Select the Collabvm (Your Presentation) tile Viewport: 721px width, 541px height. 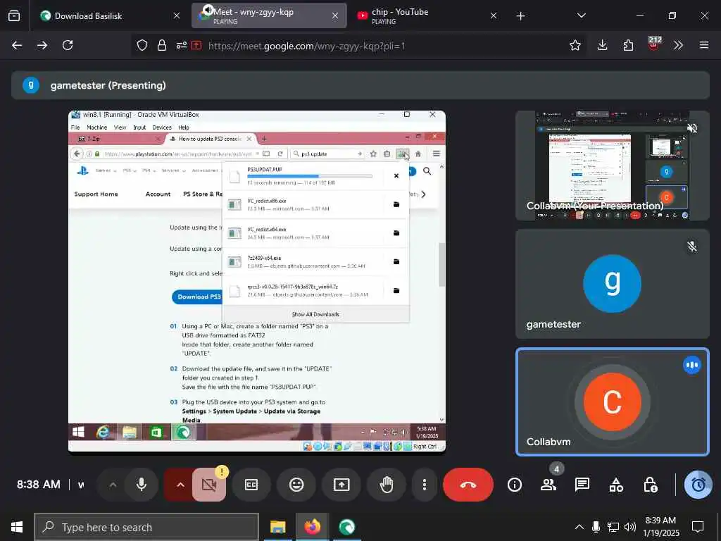coord(613,166)
